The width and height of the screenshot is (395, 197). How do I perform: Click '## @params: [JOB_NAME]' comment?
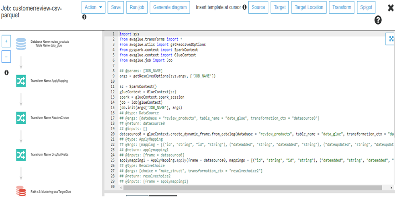tap(141, 71)
